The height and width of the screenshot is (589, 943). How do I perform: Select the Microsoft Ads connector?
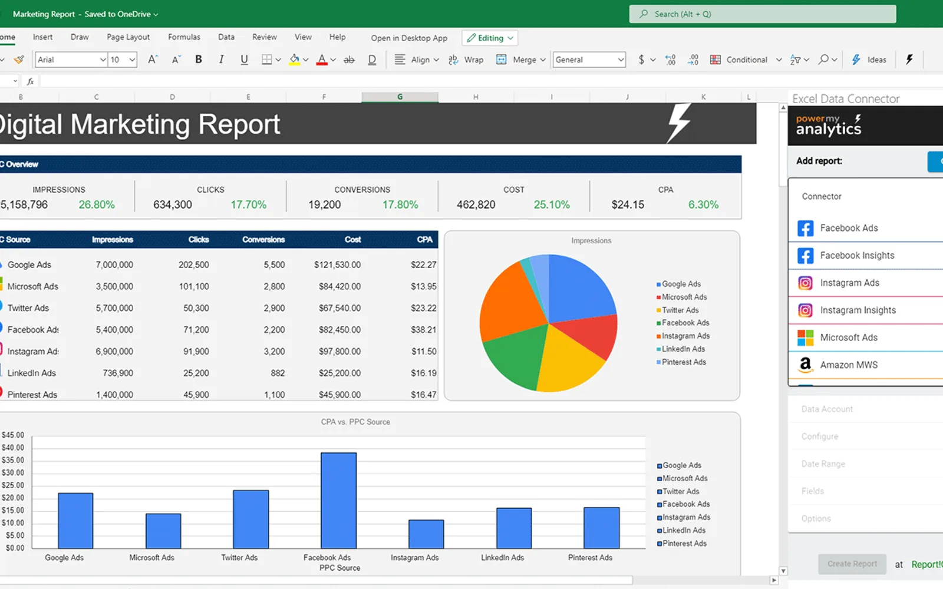[865, 337]
